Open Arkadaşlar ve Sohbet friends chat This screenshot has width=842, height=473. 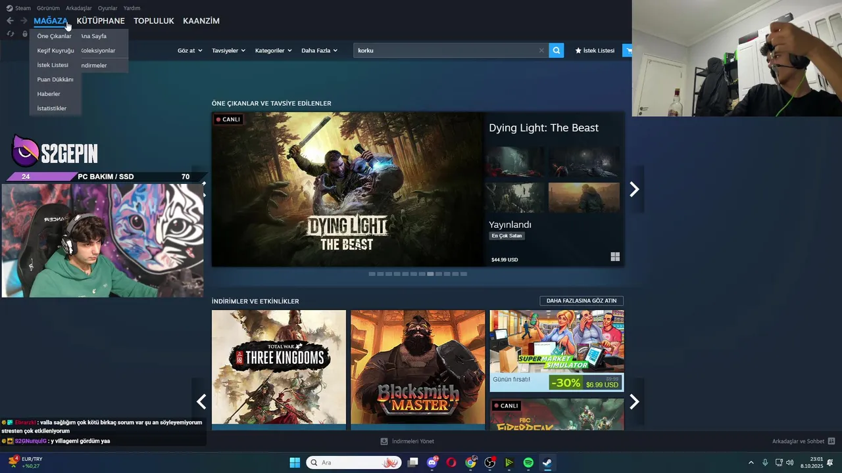[803, 441]
